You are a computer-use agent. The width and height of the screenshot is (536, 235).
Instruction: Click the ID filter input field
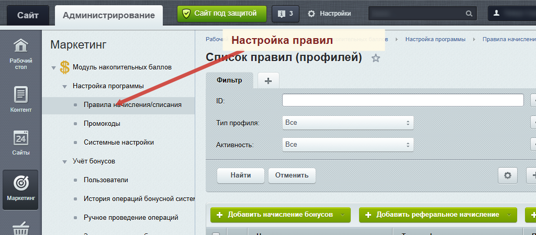(403, 100)
